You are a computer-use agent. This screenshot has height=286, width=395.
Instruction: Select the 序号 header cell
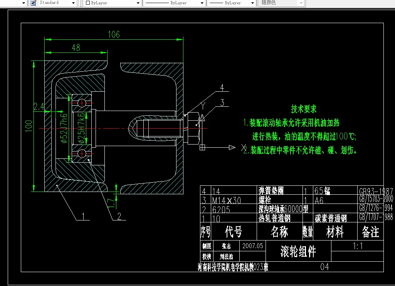click(205, 232)
